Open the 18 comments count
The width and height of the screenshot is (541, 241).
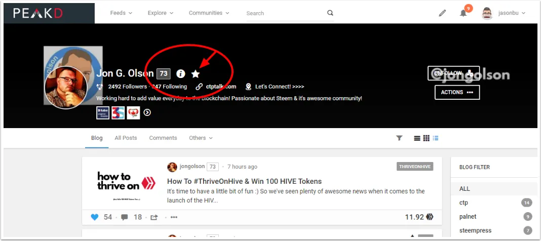pyautogui.click(x=138, y=217)
